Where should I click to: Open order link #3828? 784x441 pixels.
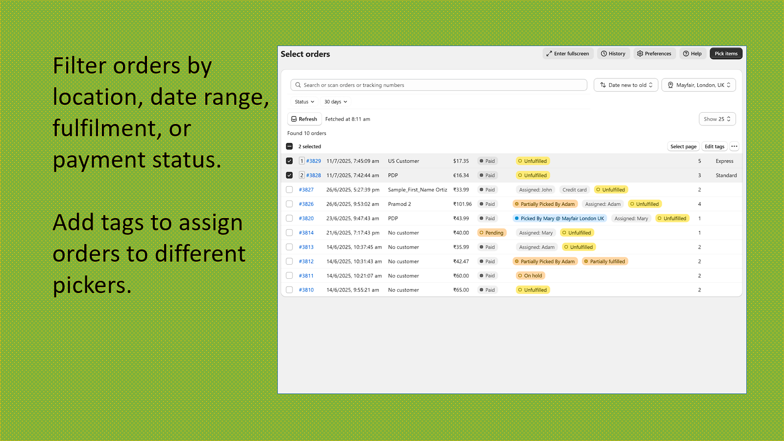(x=314, y=175)
